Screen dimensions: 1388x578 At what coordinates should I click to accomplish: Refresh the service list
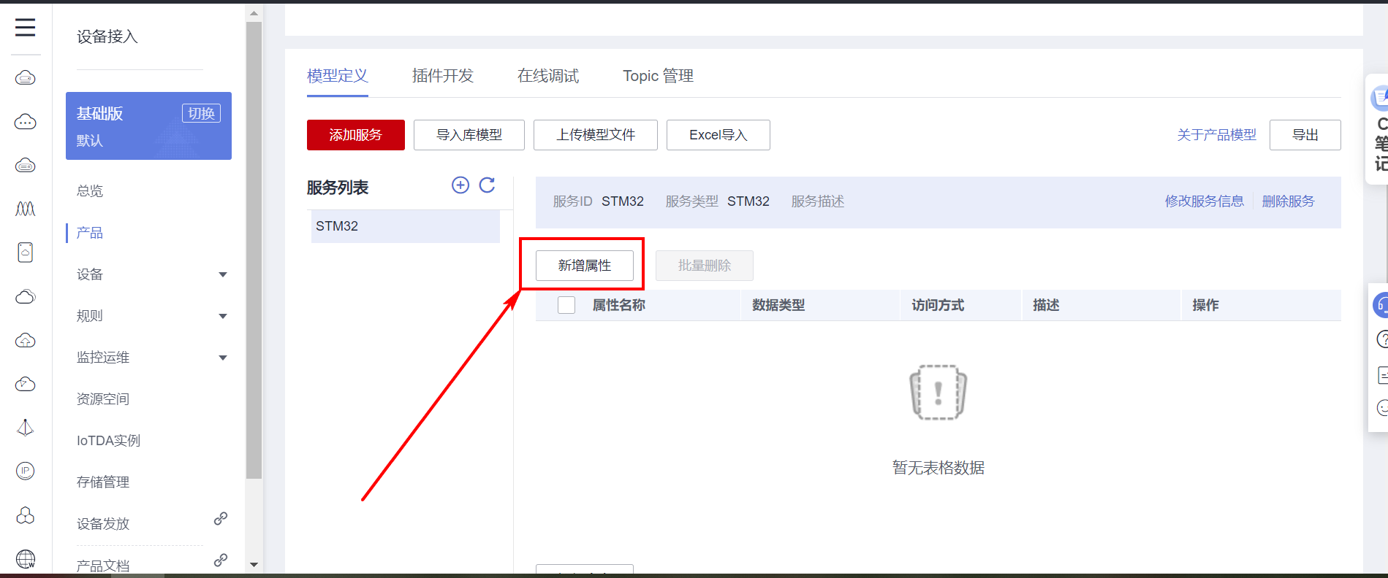488,185
